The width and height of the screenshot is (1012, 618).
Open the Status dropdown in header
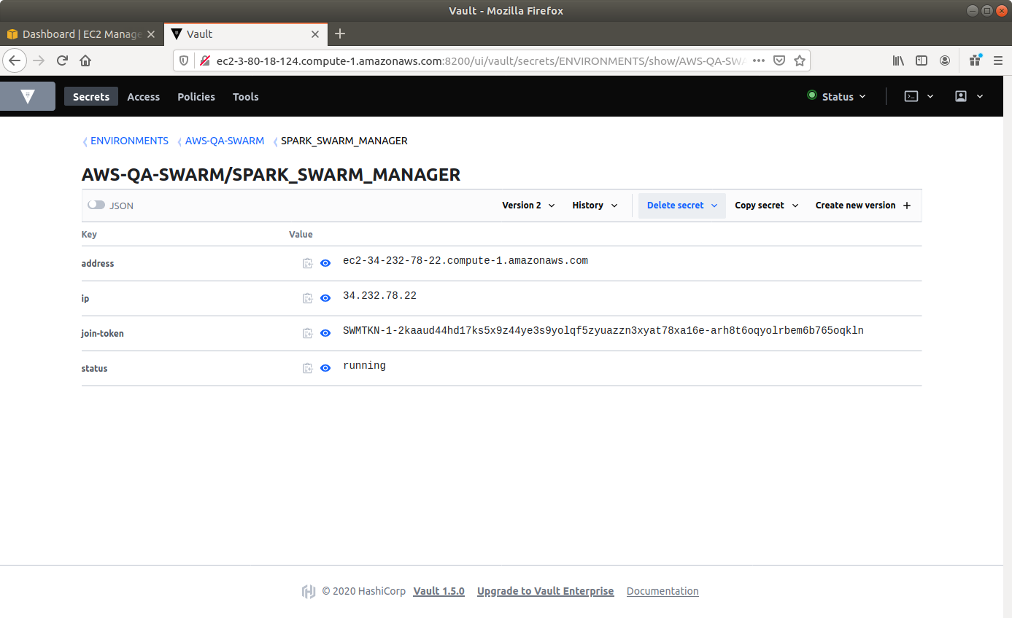(837, 96)
